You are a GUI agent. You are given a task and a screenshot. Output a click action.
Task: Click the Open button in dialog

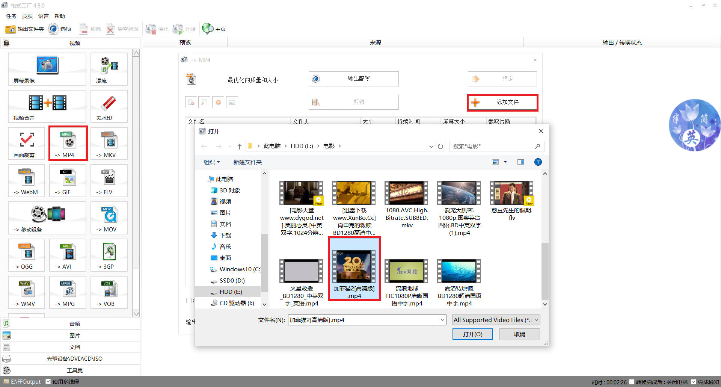472,334
